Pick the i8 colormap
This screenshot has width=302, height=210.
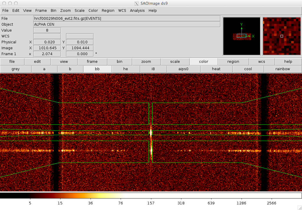pos(154,69)
